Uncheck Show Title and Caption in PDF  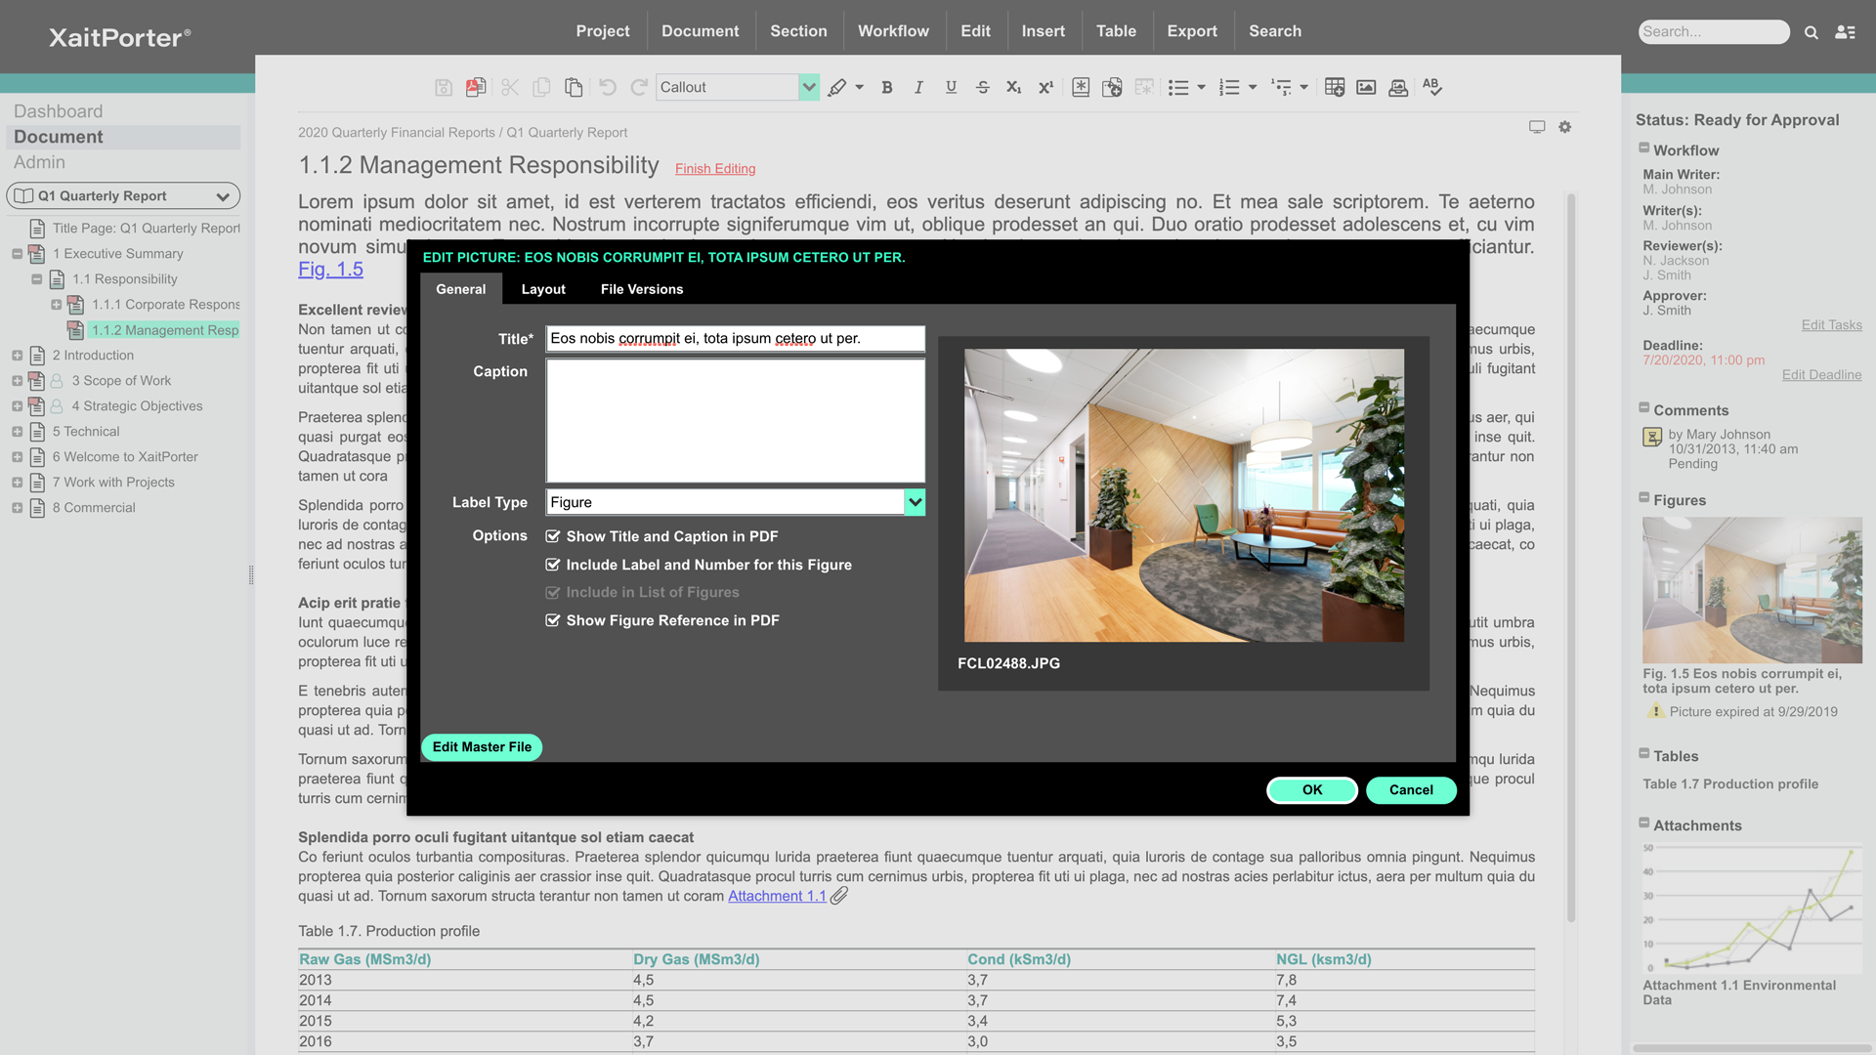coord(553,536)
